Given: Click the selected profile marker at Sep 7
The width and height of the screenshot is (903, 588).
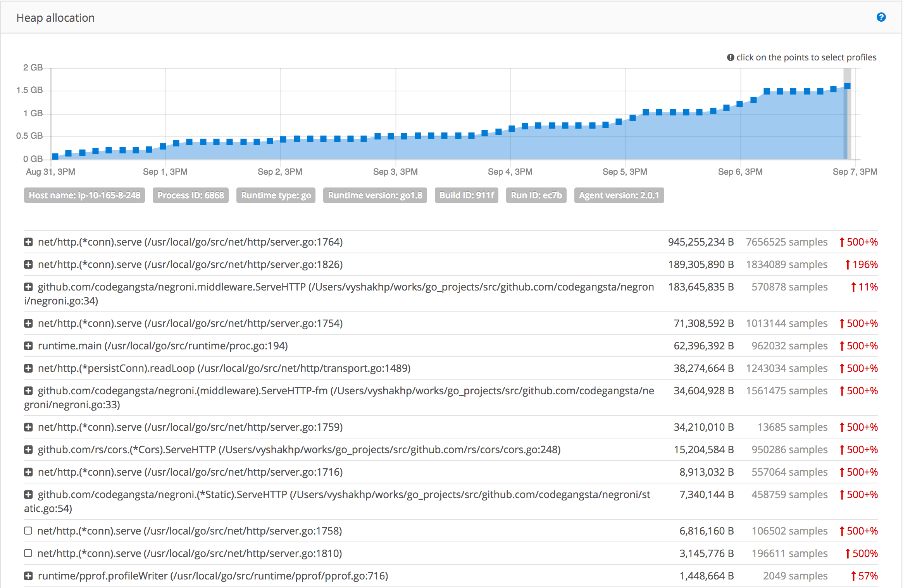Looking at the screenshot, I should tap(847, 86).
